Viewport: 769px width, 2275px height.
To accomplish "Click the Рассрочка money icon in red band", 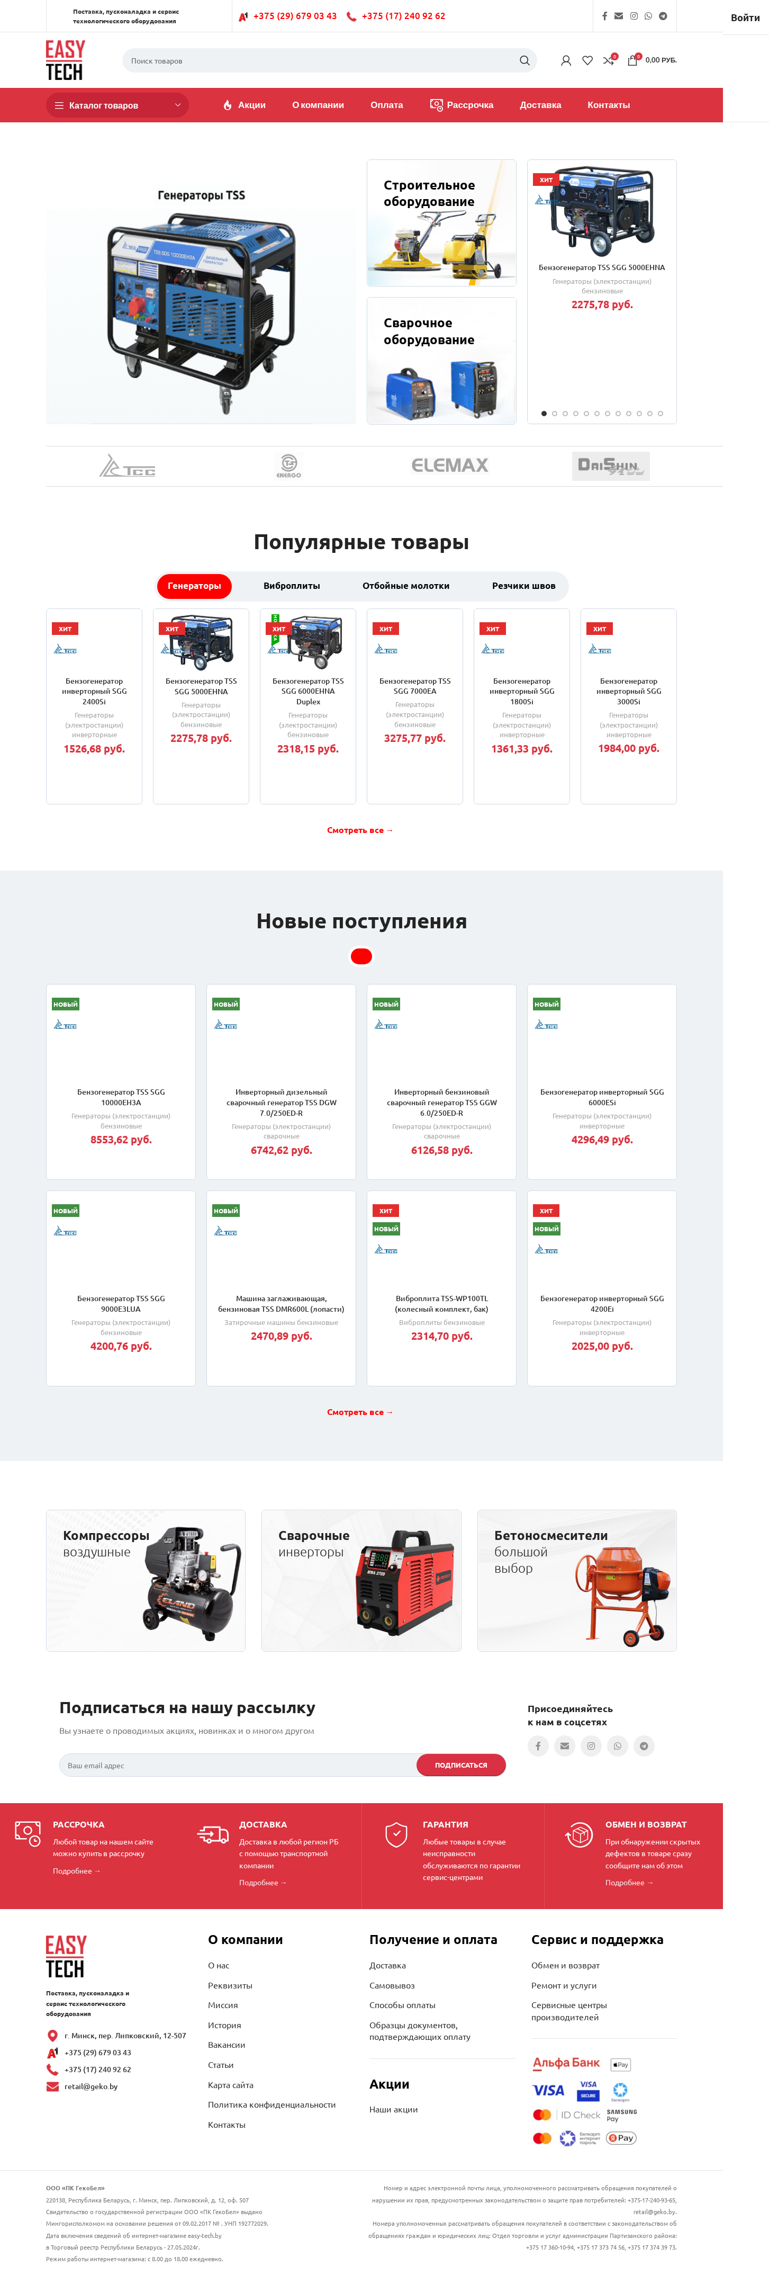I will coord(28,1833).
